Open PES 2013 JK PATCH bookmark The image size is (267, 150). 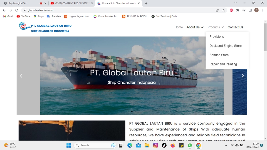tap(135, 16)
